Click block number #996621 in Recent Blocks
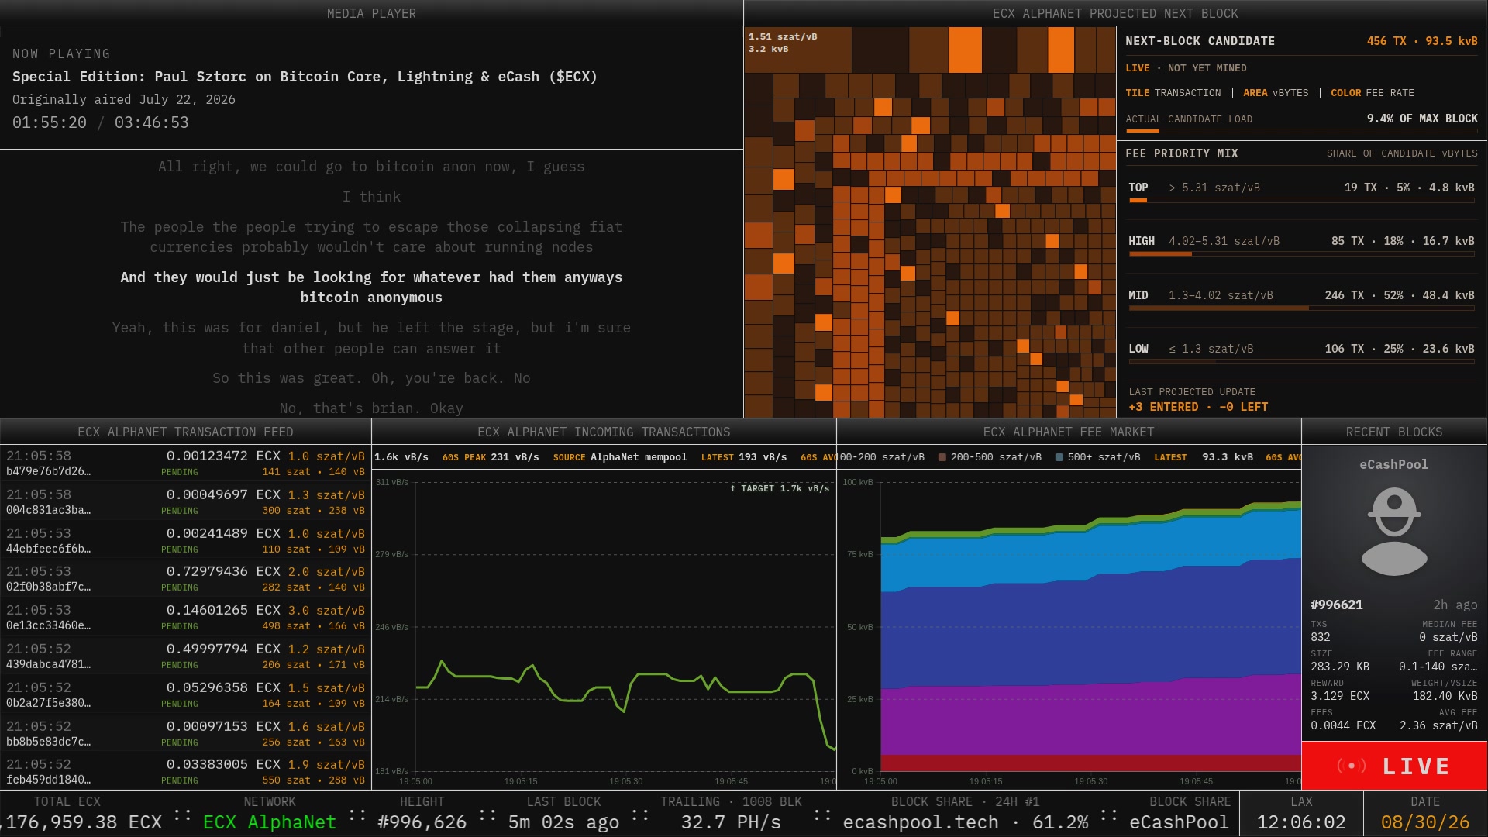The height and width of the screenshot is (837, 1488). [x=1336, y=604]
